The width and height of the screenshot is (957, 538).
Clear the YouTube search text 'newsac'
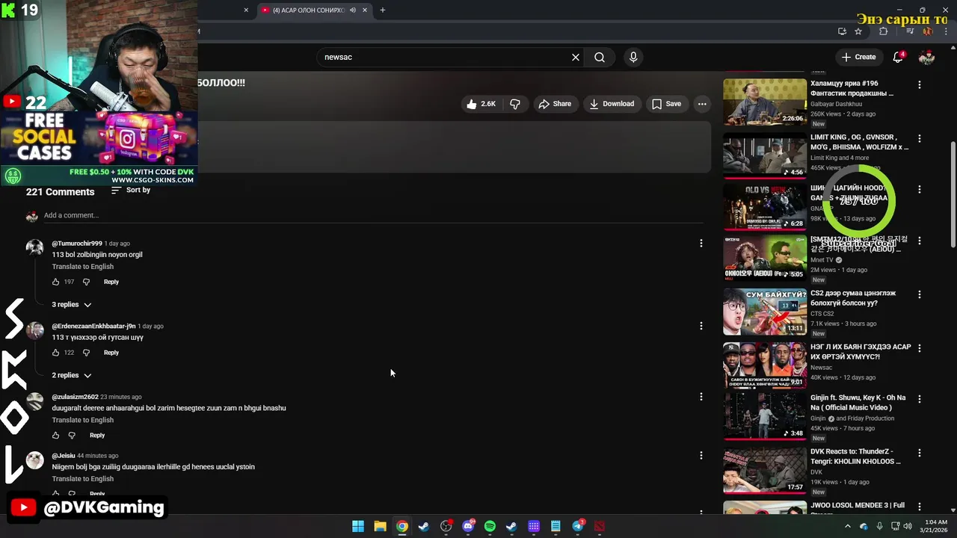[x=576, y=57]
